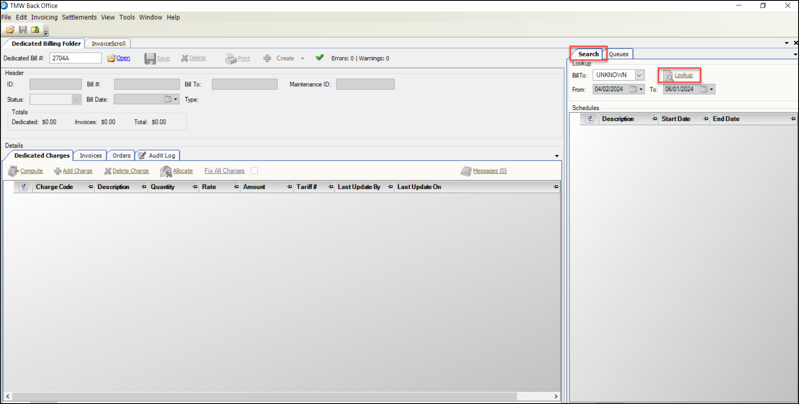Screen dimensions: 799x404
Task: Pin the Charge Code column
Action: [x=91, y=187]
